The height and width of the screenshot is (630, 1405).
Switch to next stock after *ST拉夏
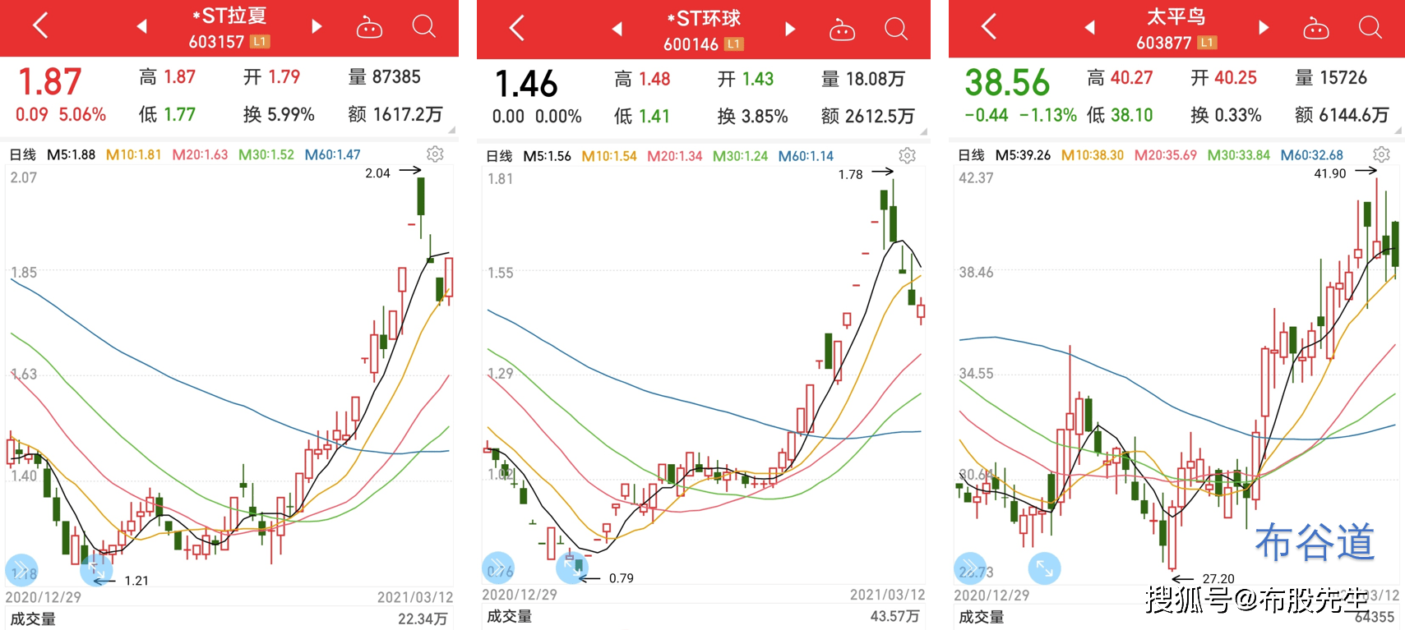(x=317, y=26)
